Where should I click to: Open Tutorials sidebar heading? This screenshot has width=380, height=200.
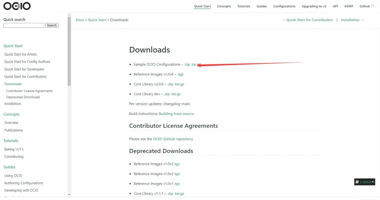click(11, 141)
